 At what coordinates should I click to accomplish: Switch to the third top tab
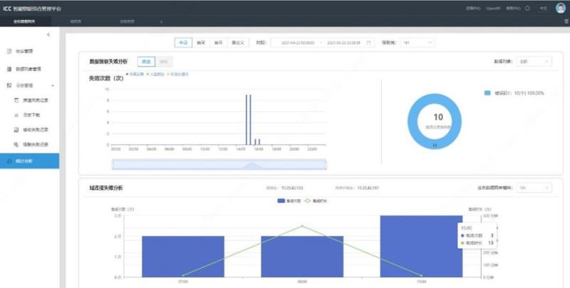pos(128,21)
